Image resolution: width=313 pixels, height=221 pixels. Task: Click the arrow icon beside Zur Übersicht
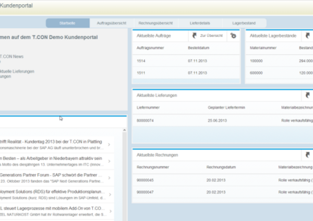tap(194, 36)
